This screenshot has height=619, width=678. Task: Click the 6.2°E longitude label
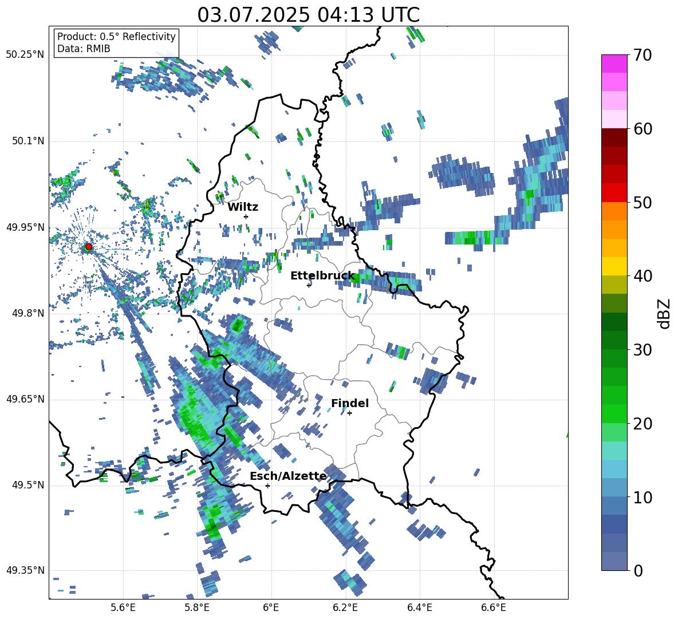click(345, 608)
